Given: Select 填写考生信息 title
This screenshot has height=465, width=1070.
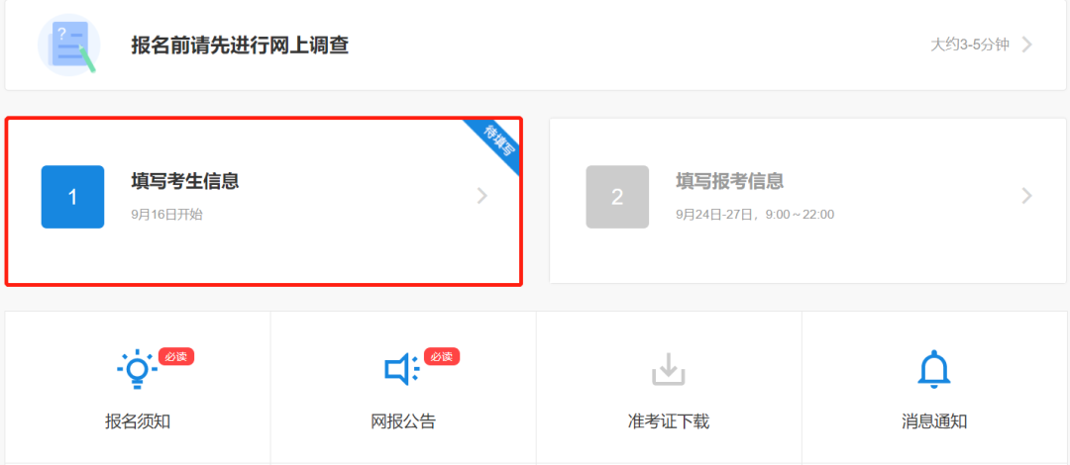Looking at the screenshot, I should click(x=185, y=181).
